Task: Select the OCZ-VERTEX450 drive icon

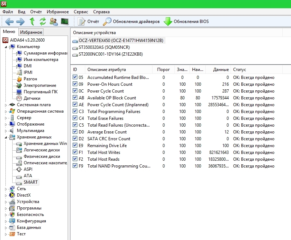Action: 75,41
